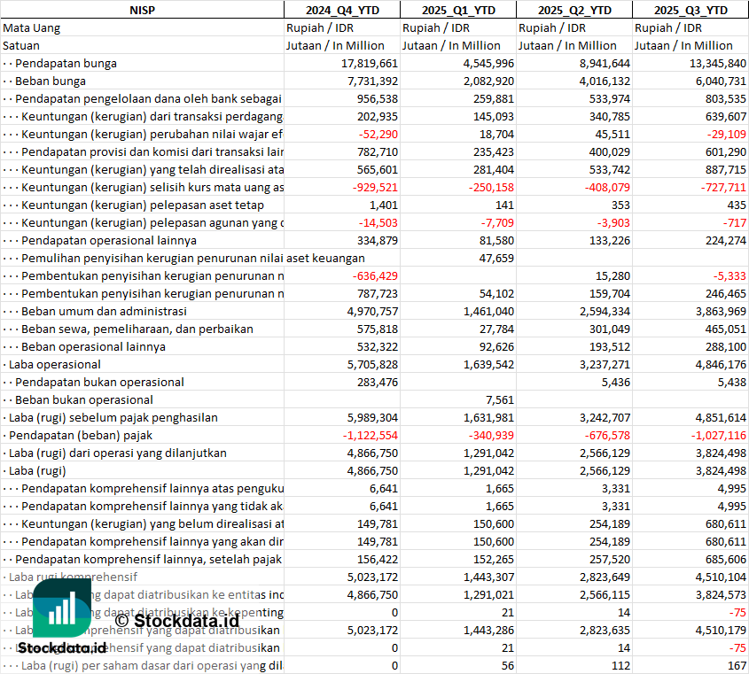Click the 7,561 Beban bukan operasional value
The height and width of the screenshot is (674, 749).
click(x=499, y=399)
